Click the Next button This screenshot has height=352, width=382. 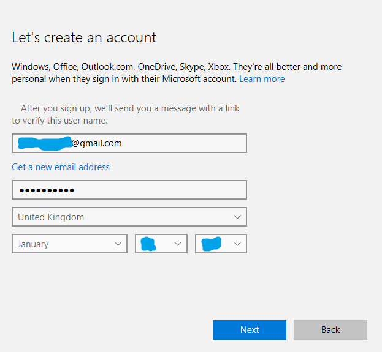(249, 329)
